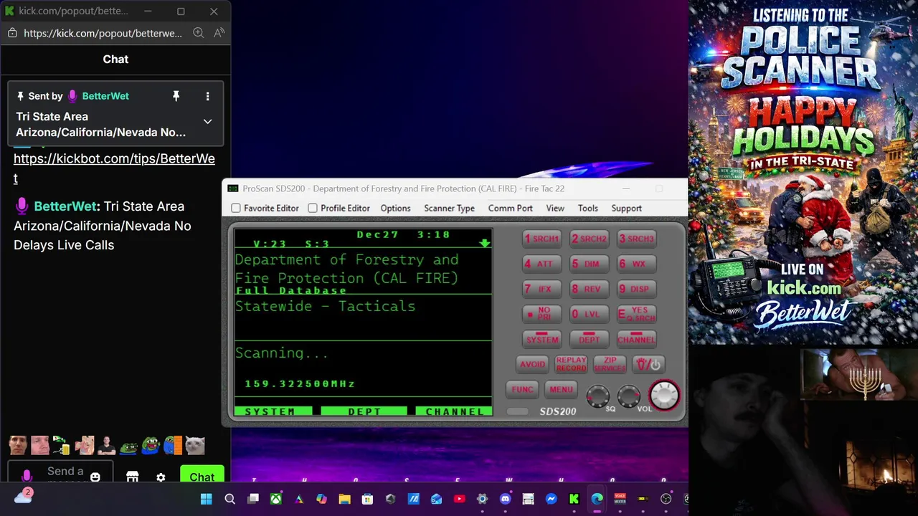Open Xbox app from taskbar

(x=275, y=499)
